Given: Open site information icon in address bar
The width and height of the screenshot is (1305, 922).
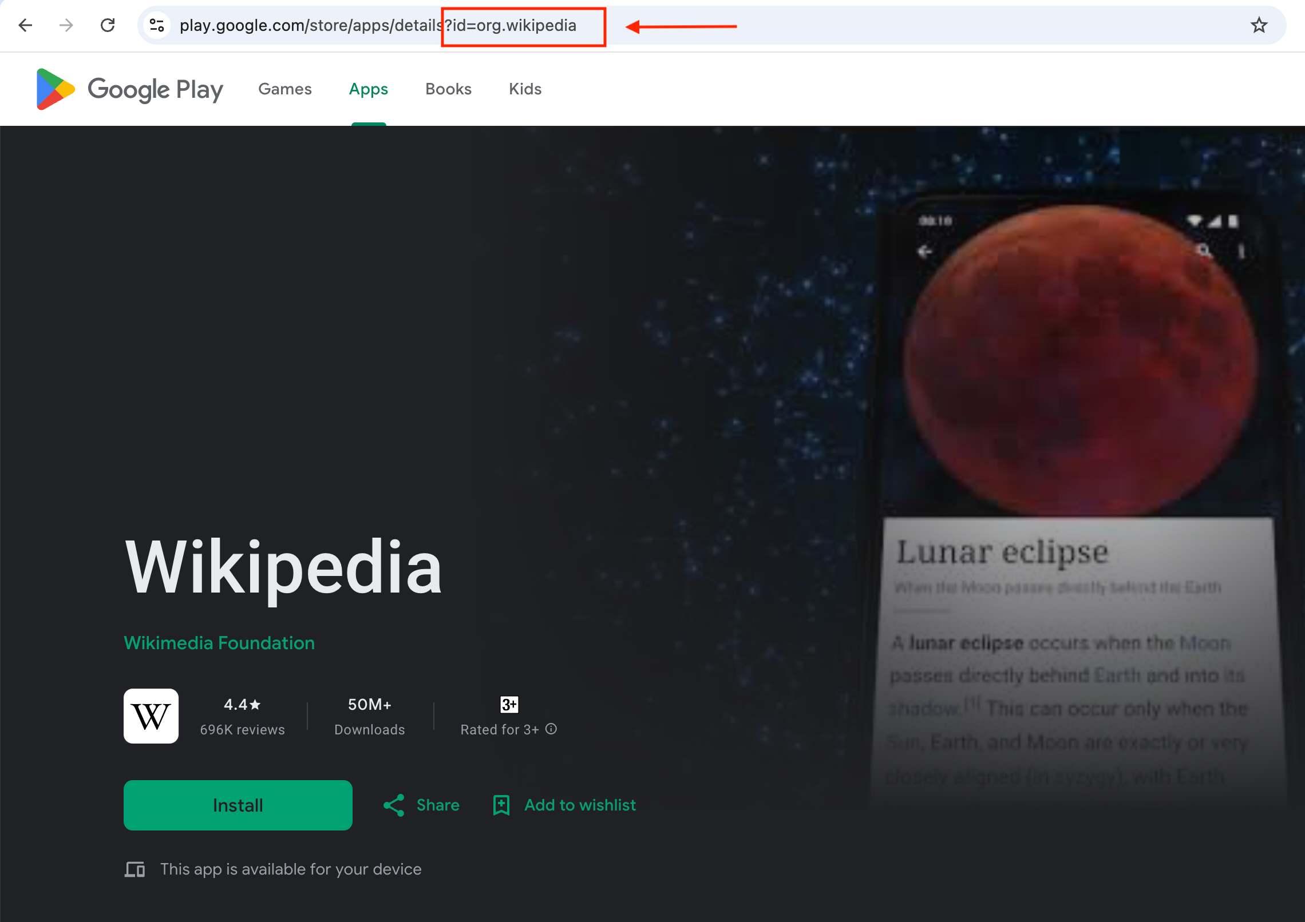Looking at the screenshot, I should (x=157, y=25).
